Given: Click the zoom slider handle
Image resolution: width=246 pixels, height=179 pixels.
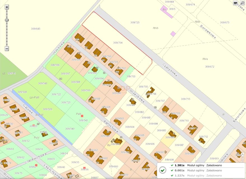Looking at the screenshot, I should pos(7,20).
